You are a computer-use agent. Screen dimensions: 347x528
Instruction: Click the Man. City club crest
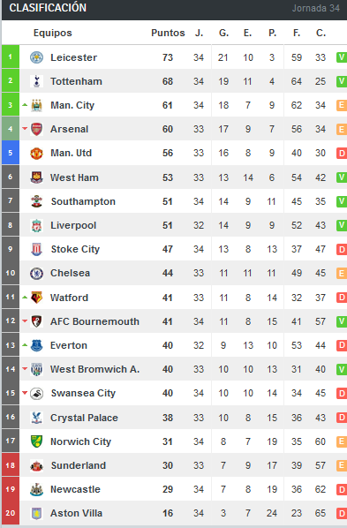36,105
